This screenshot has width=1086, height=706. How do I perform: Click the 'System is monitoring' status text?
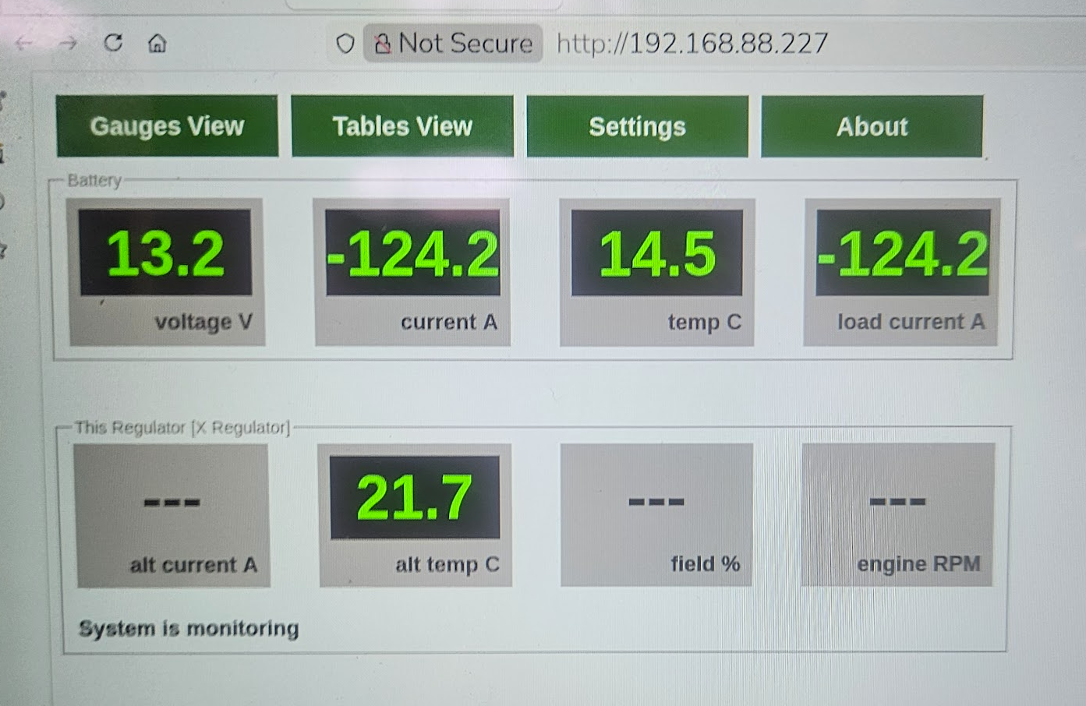[x=189, y=628]
